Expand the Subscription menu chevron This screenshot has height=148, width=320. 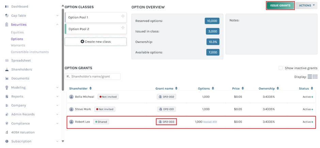pos(57,141)
